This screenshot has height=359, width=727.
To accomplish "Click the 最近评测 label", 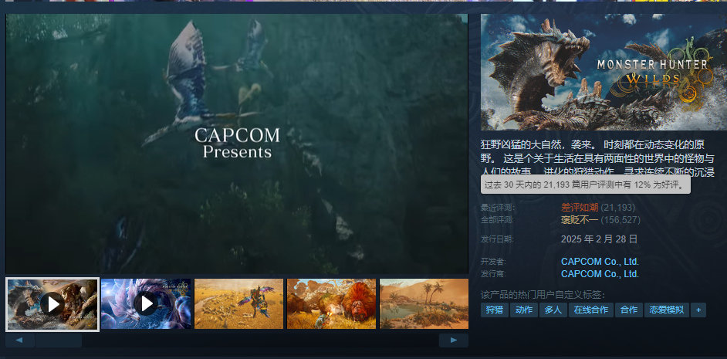I will tap(498, 208).
